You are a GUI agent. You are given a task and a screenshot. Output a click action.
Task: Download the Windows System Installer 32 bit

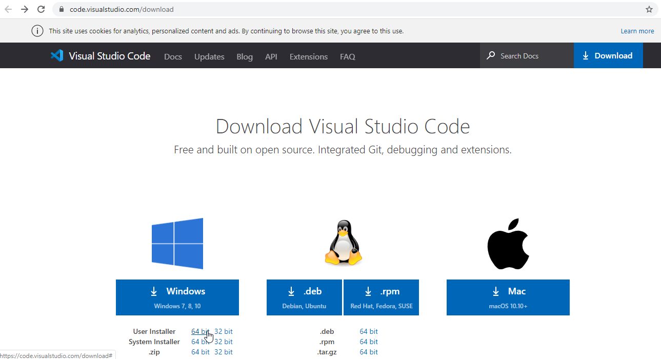(x=224, y=342)
